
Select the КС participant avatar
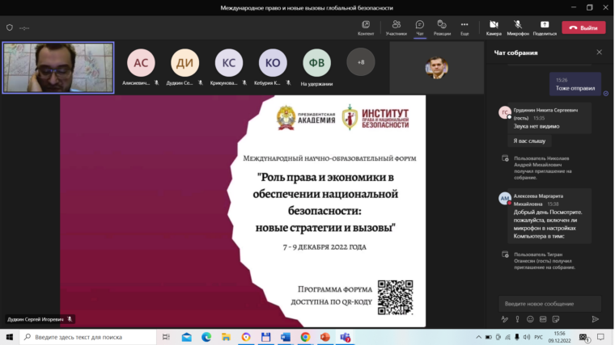[228, 63]
